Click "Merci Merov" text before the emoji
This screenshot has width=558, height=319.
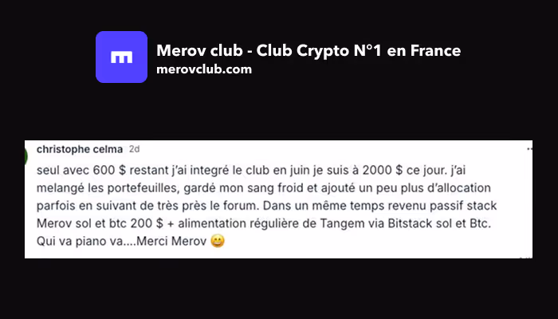[x=171, y=242]
